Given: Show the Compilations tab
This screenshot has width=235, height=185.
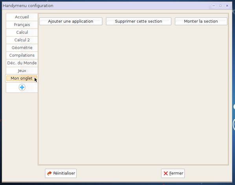Looking at the screenshot, I should pos(22,55).
